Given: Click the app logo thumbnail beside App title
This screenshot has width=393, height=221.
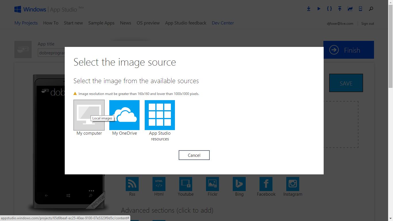Looking at the screenshot, I should pyautogui.click(x=23, y=49).
